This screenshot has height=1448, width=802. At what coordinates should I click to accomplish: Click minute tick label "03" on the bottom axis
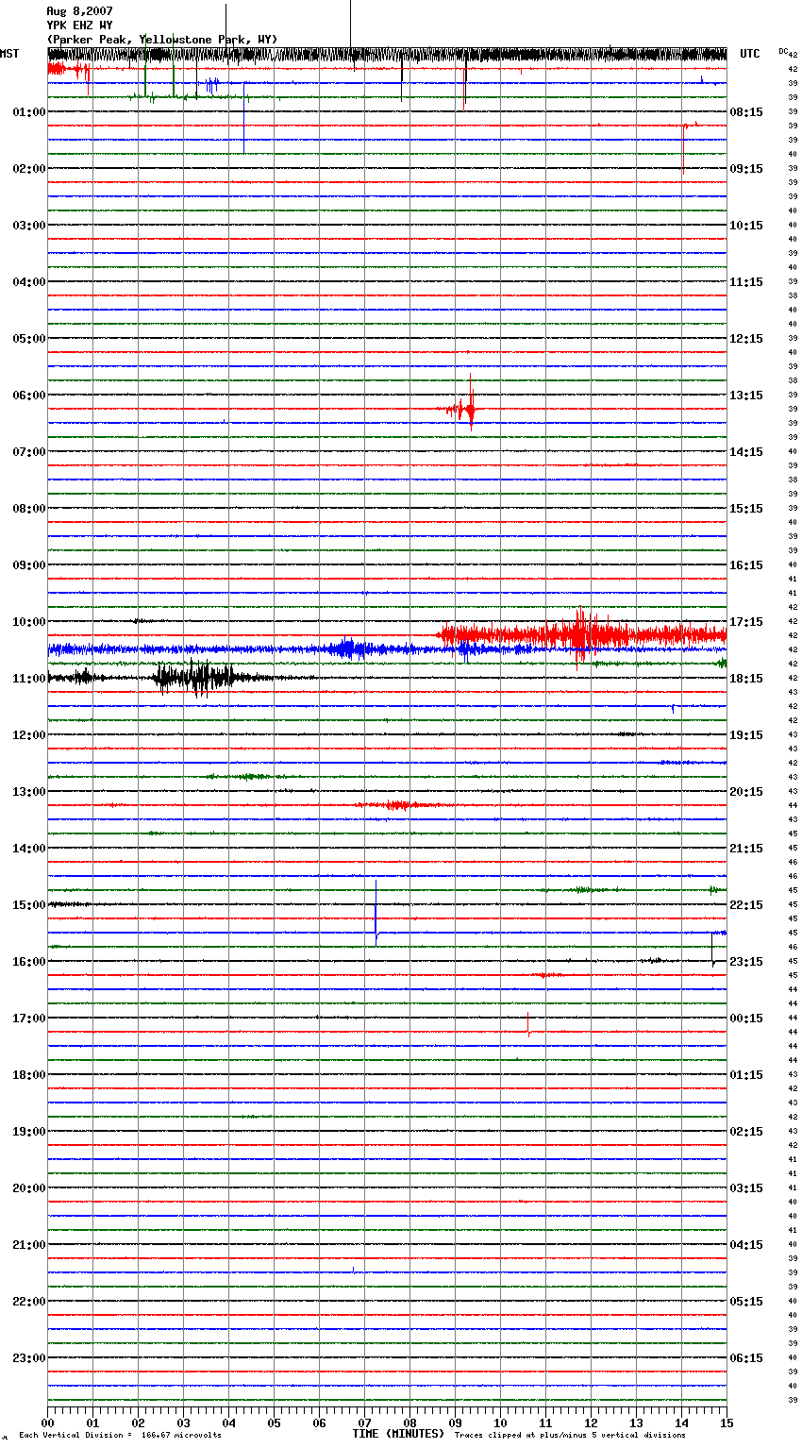[183, 1423]
